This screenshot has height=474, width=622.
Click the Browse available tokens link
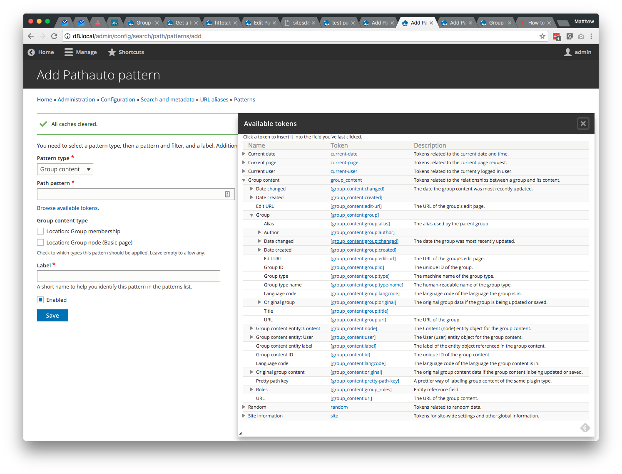(x=68, y=208)
